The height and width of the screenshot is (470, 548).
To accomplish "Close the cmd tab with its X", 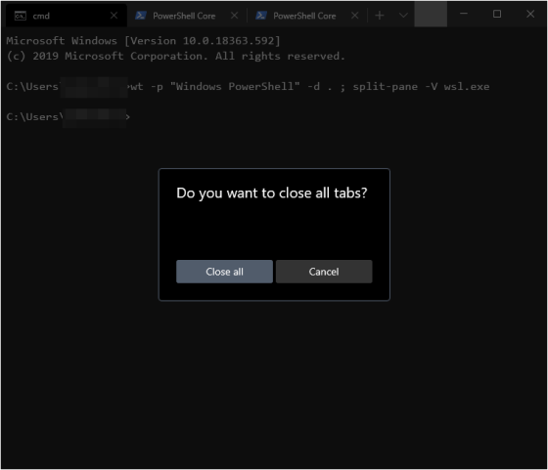I will tap(114, 16).
